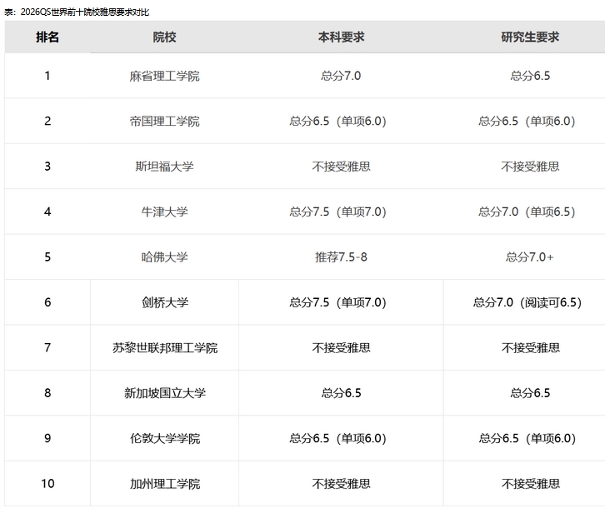Screen dimensions: 605x508
Task: Click rank number 10 beside 加州理工学院
Action: click(47, 483)
